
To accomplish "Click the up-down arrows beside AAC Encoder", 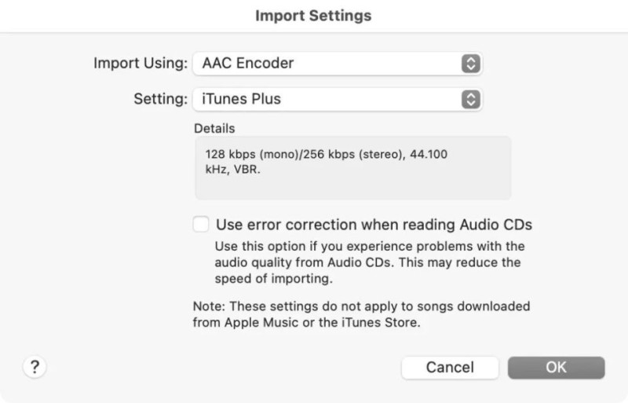I will 470,64.
